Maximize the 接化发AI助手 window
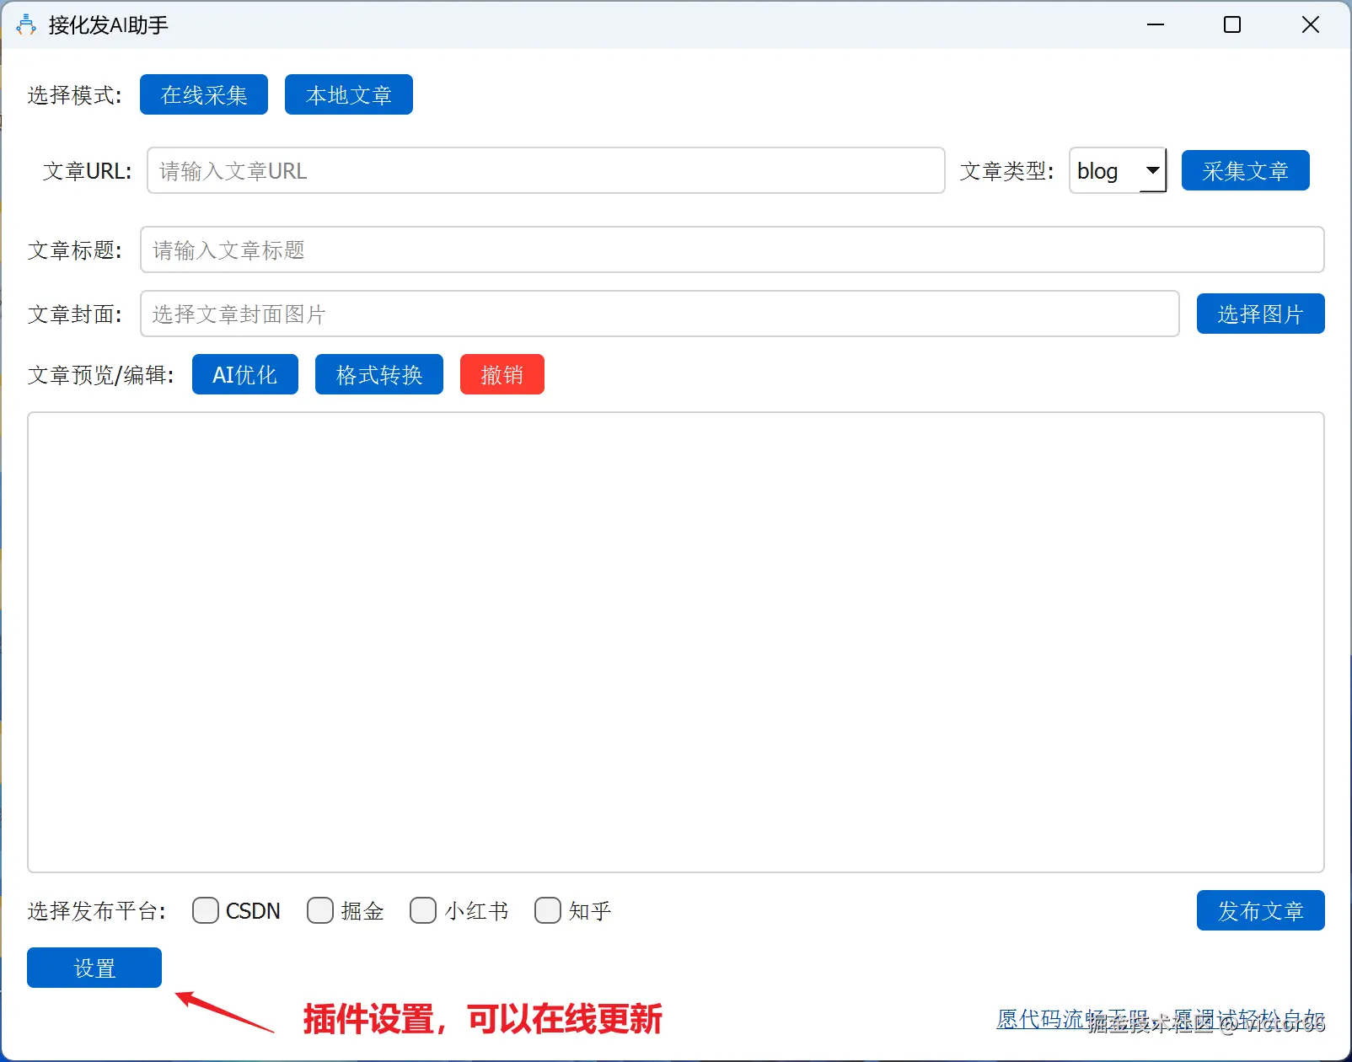The image size is (1352, 1062). pyautogui.click(x=1232, y=25)
